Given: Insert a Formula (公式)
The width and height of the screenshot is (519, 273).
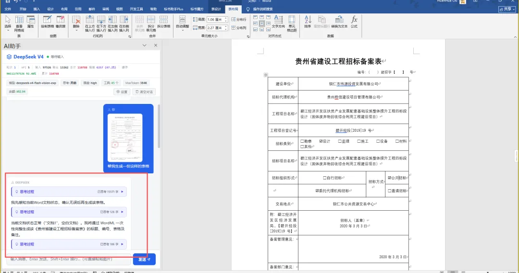Looking at the screenshot, I should point(354,21).
